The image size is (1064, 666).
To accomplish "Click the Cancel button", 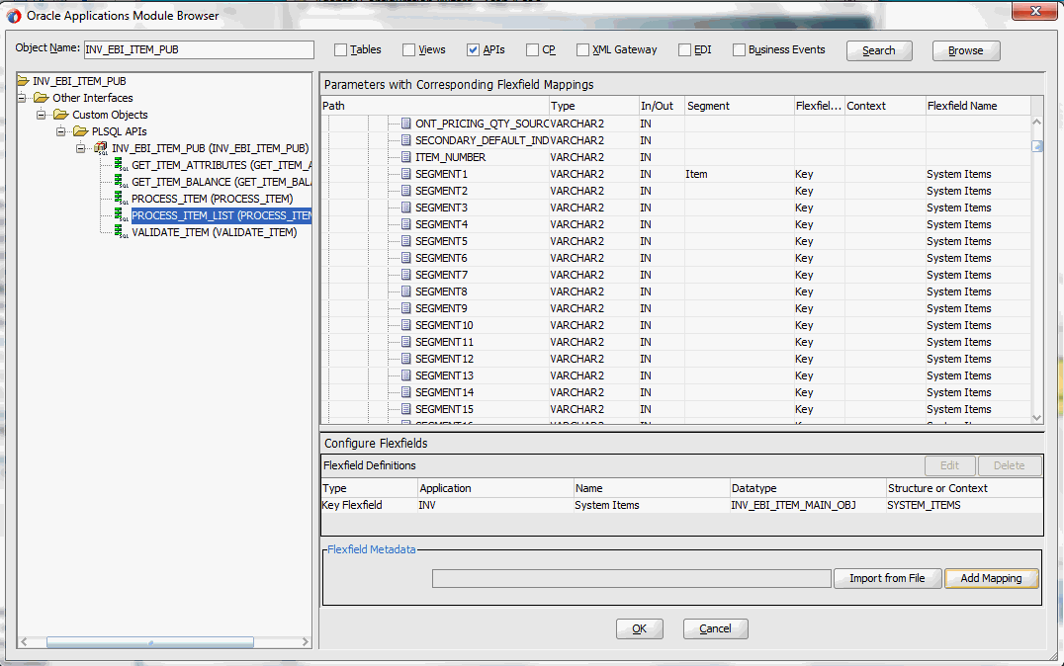I will pos(715,629).
